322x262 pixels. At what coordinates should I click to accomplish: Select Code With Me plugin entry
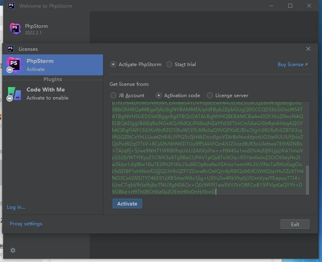[x=53, y=94]
